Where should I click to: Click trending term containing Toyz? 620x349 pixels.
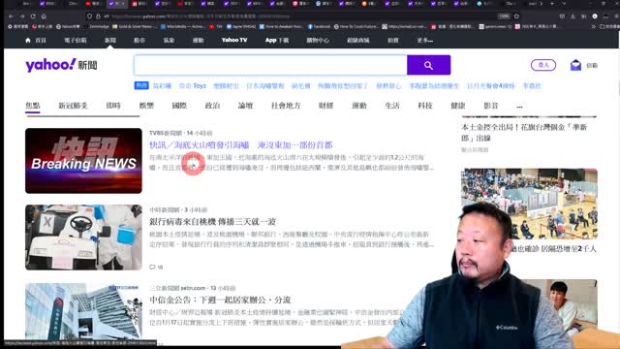[x=193, y=86]
